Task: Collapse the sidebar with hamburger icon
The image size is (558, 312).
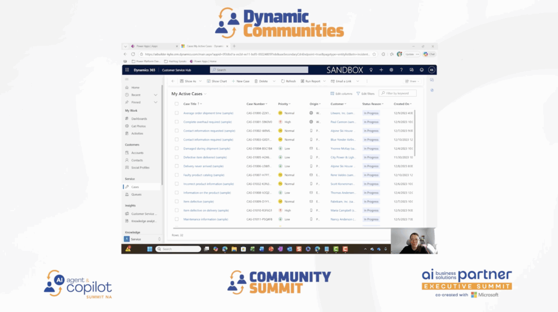Action: point(127,80)
